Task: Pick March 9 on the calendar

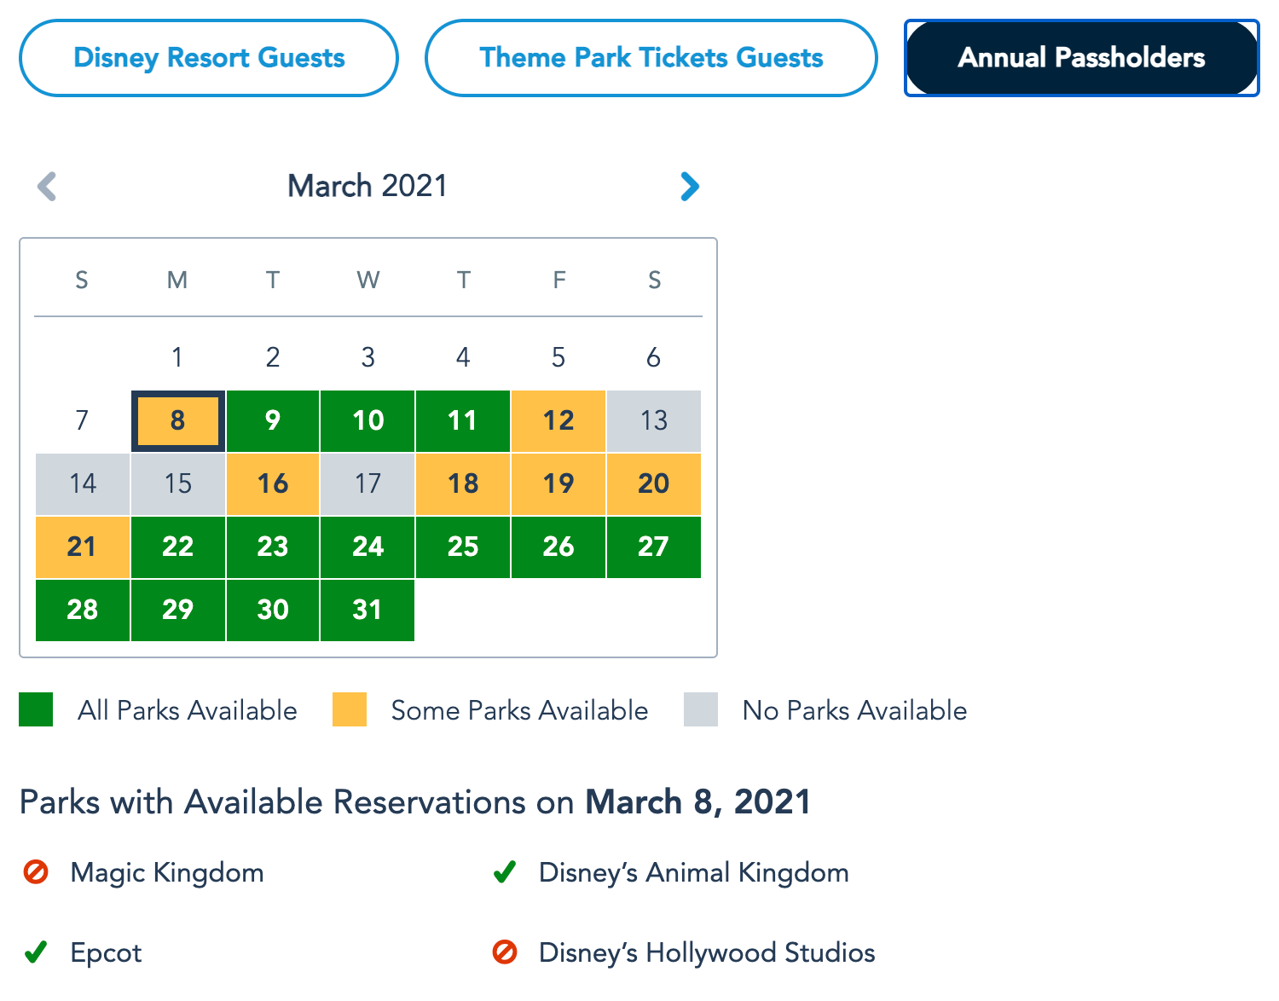Action: click(273, 420)
